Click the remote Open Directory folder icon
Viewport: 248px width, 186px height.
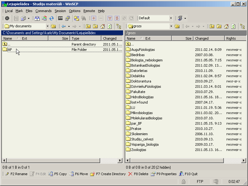click(177, 26)
